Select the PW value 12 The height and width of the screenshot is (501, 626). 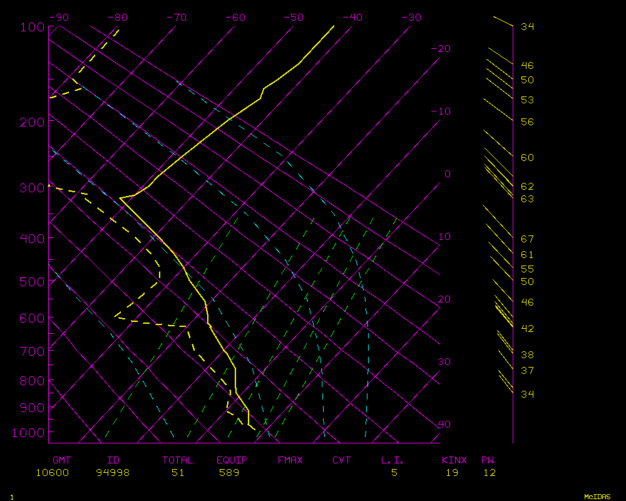[490, 473]
